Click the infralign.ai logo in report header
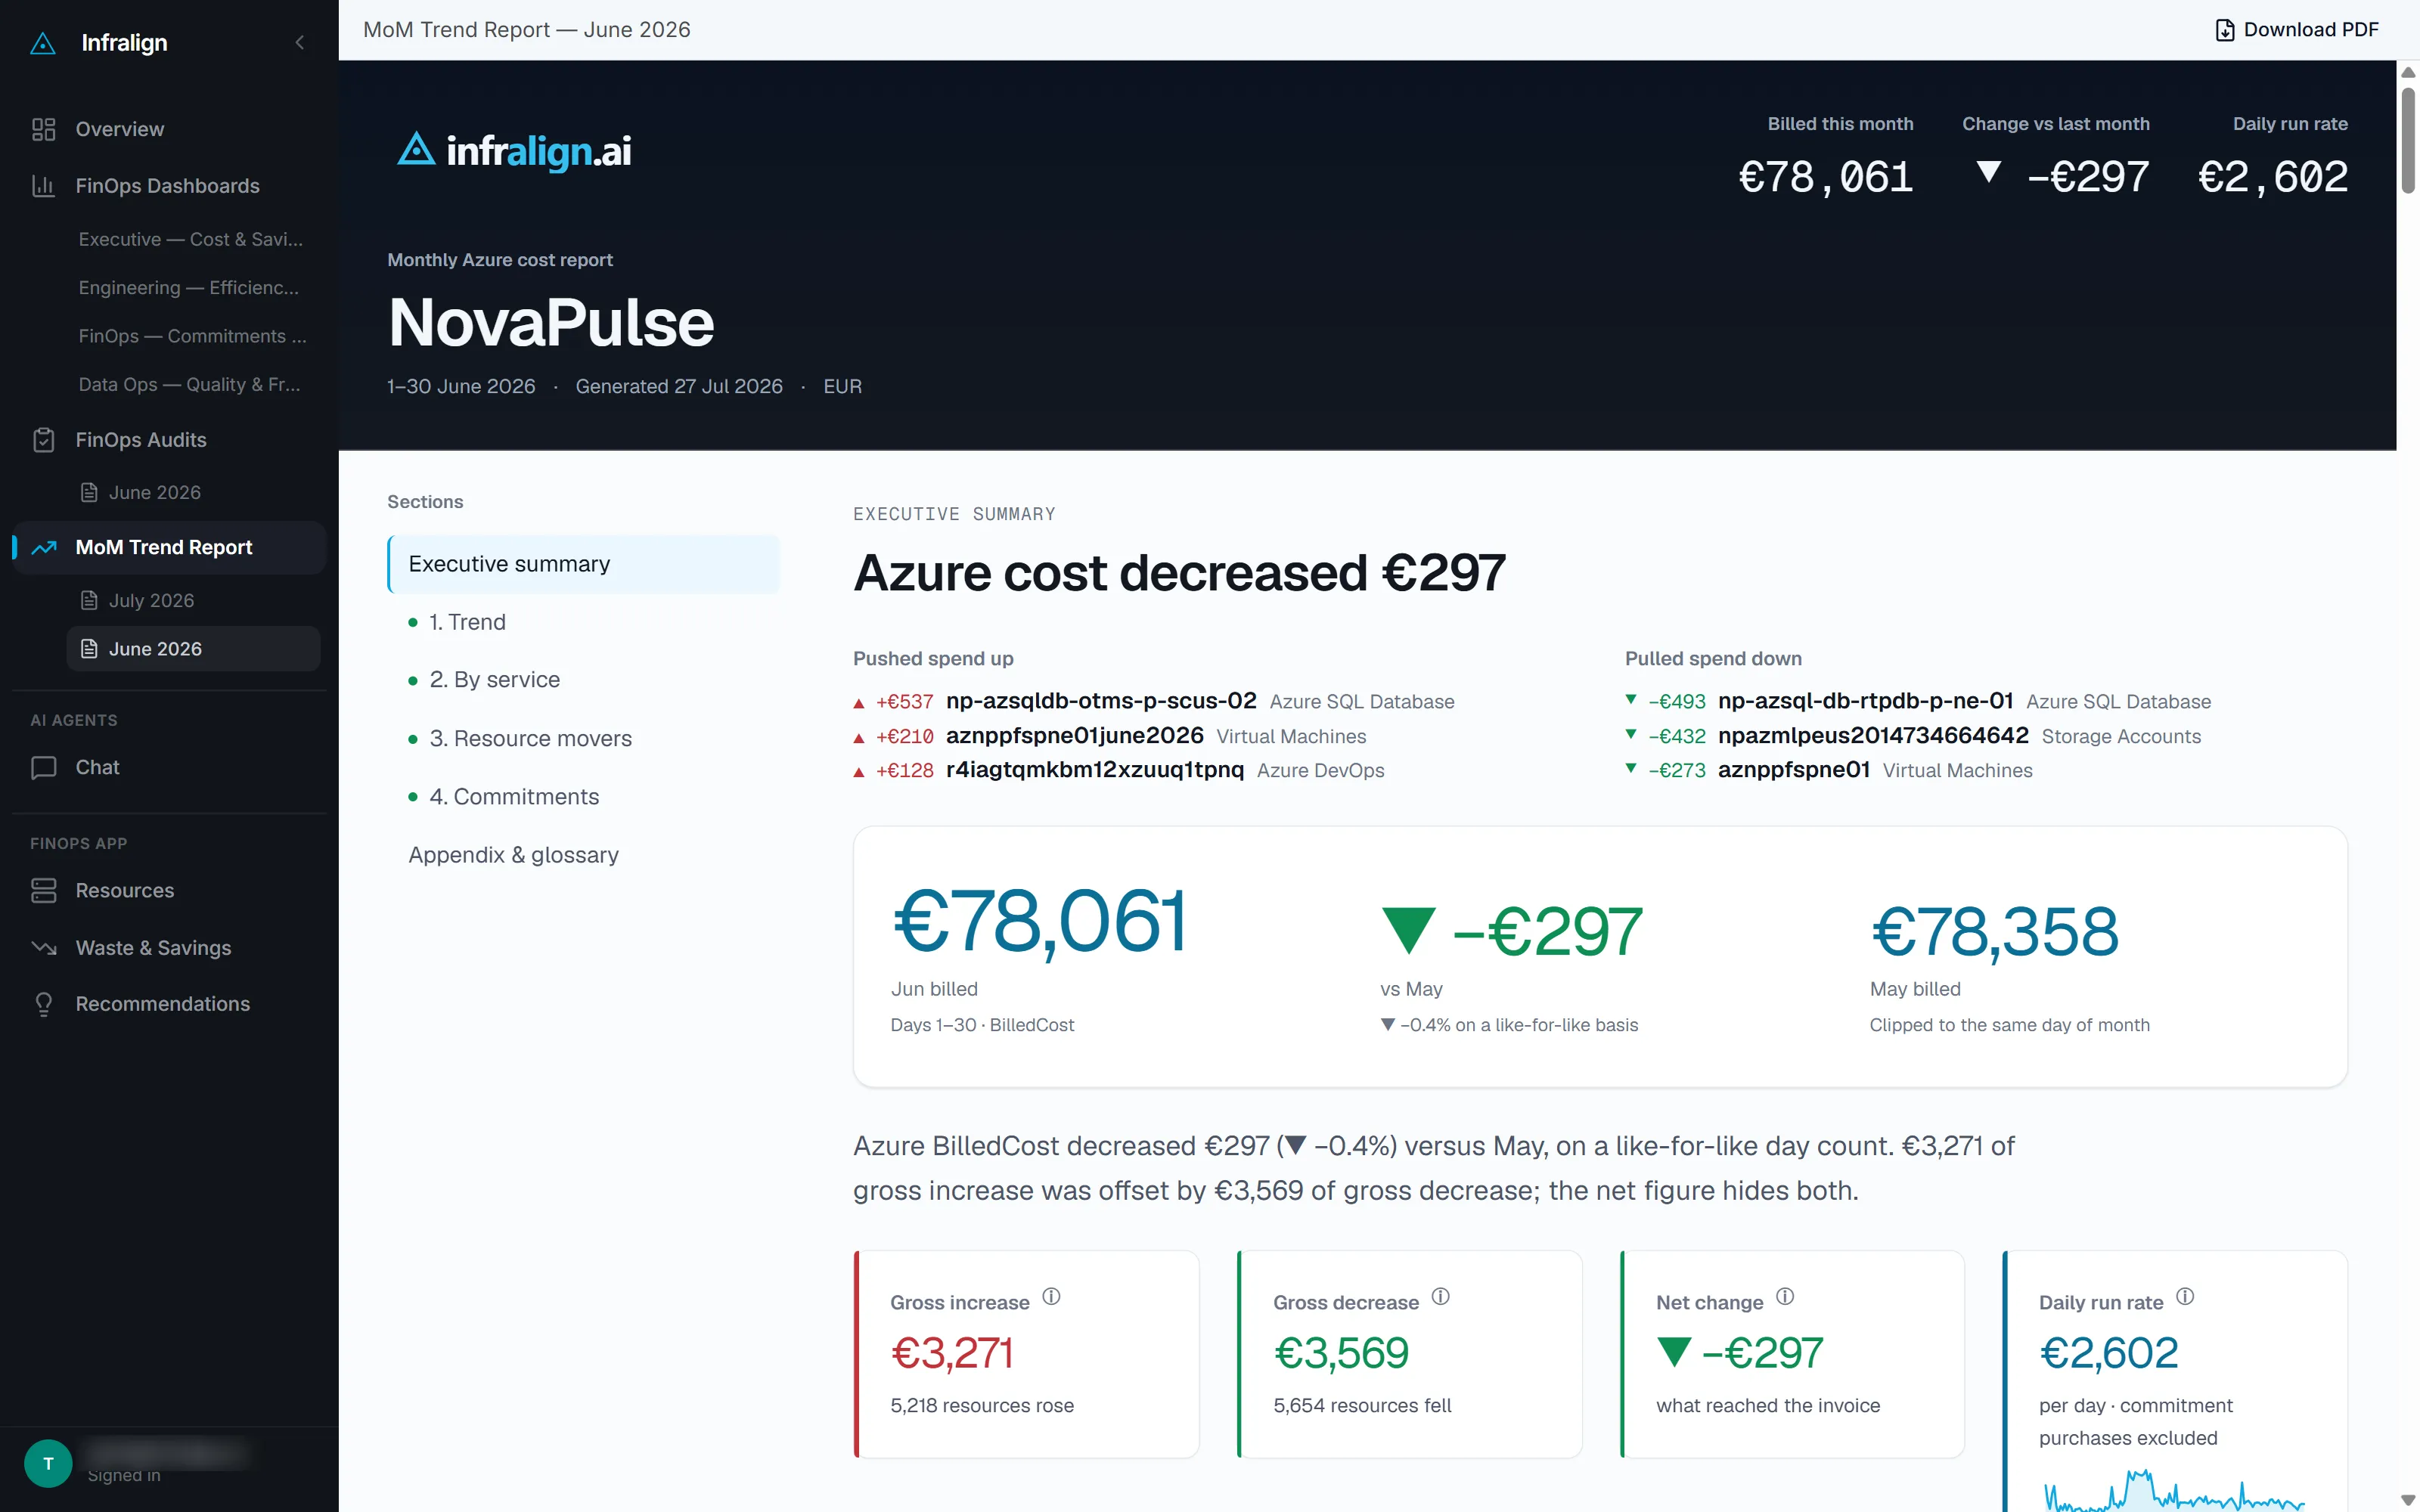Screen dimensions: 2420x1512 [x=514, y=151]
